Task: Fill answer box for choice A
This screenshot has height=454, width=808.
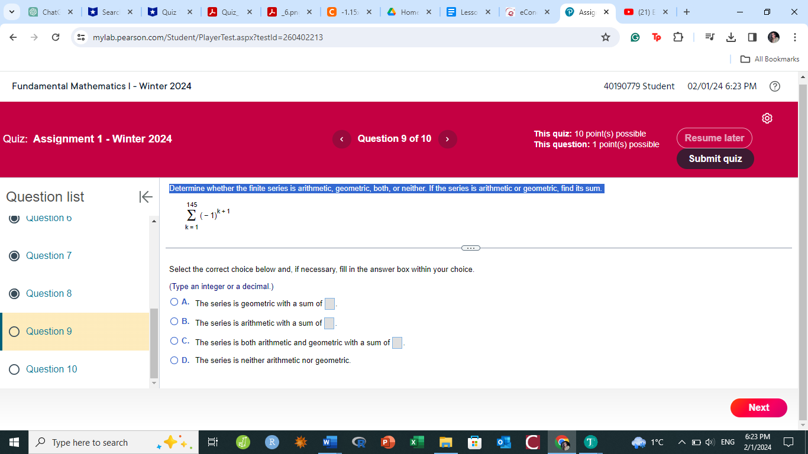Action: coord(330,304)
